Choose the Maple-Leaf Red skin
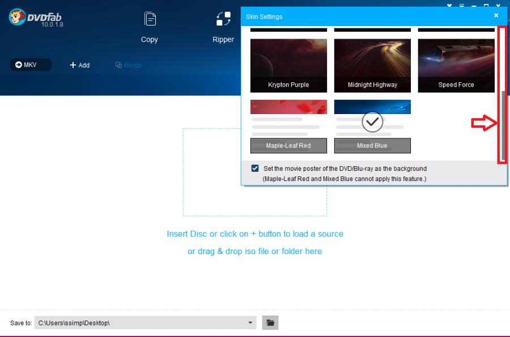This screenshot has width=510, height=337. (288, 126)
